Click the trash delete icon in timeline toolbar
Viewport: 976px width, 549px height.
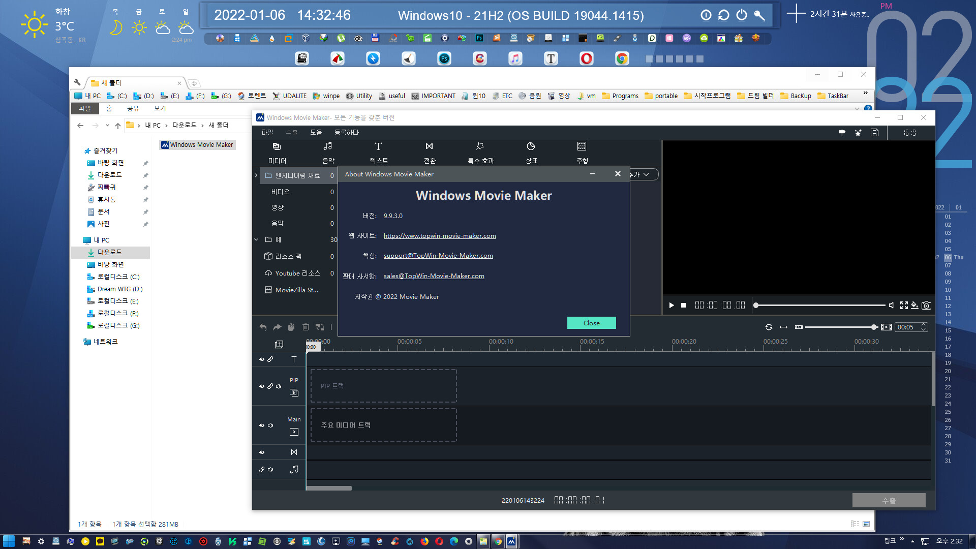pos(306,327)
